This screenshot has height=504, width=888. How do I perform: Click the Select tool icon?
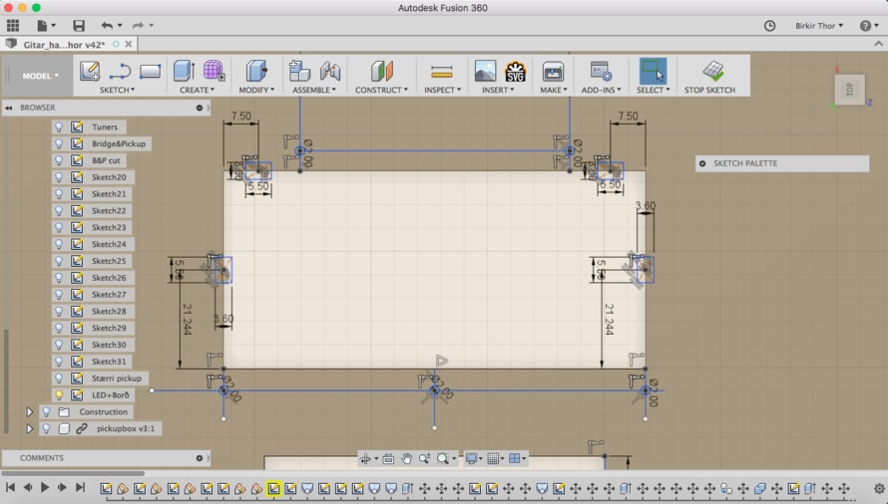coord(653,71)
